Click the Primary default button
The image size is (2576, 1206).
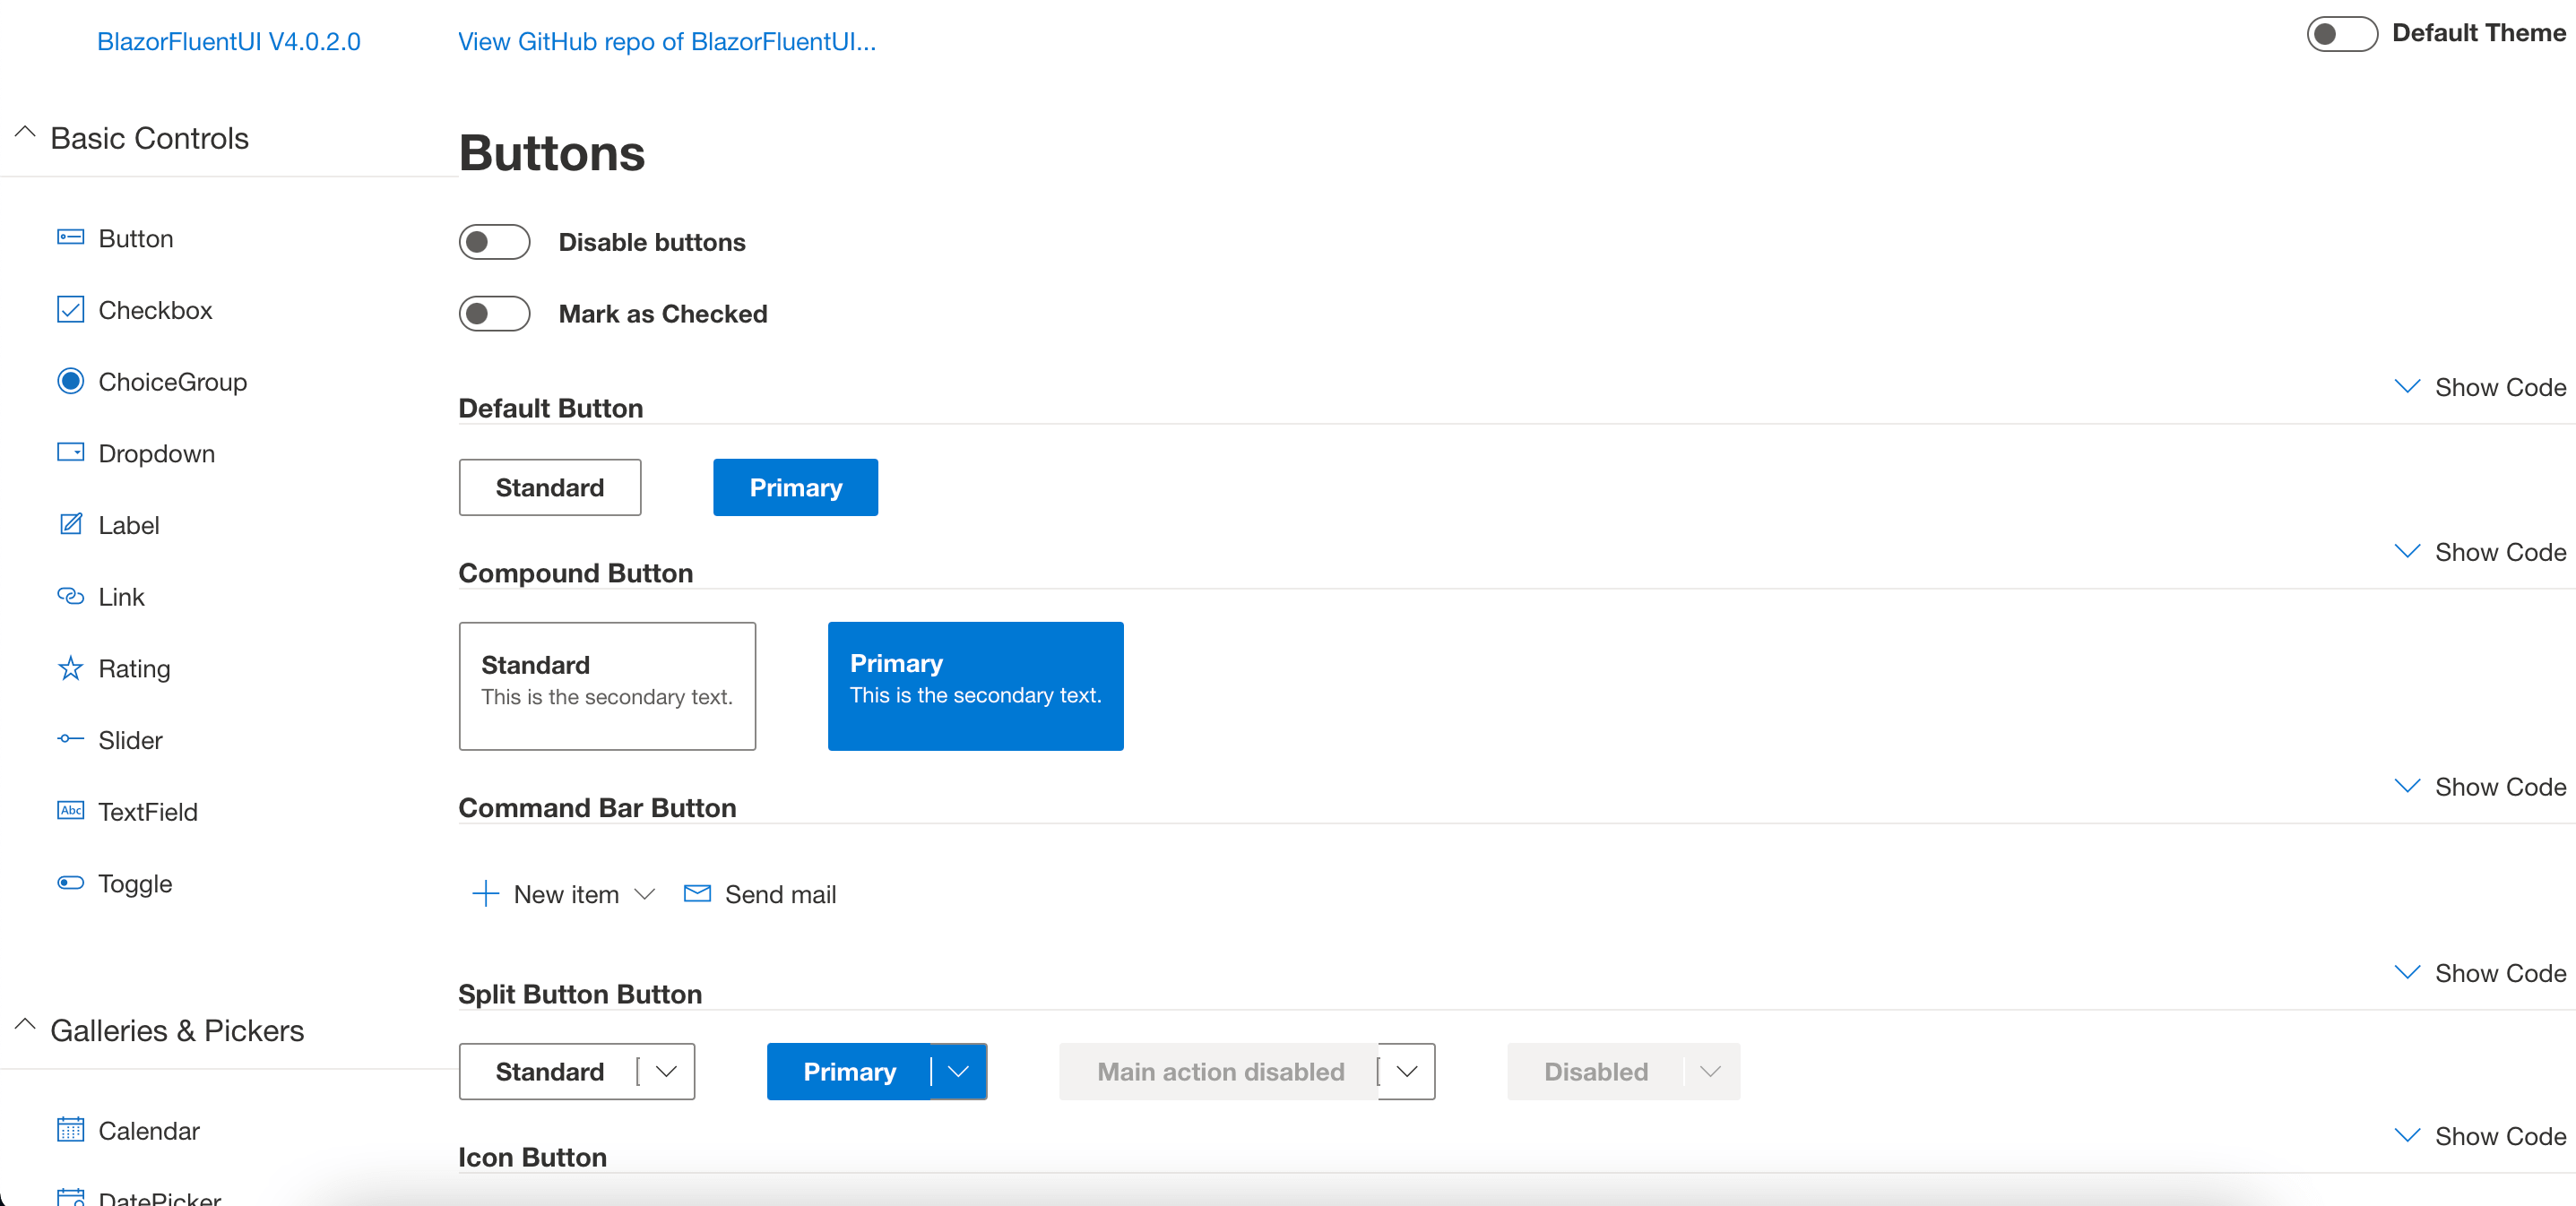[795, 487]
